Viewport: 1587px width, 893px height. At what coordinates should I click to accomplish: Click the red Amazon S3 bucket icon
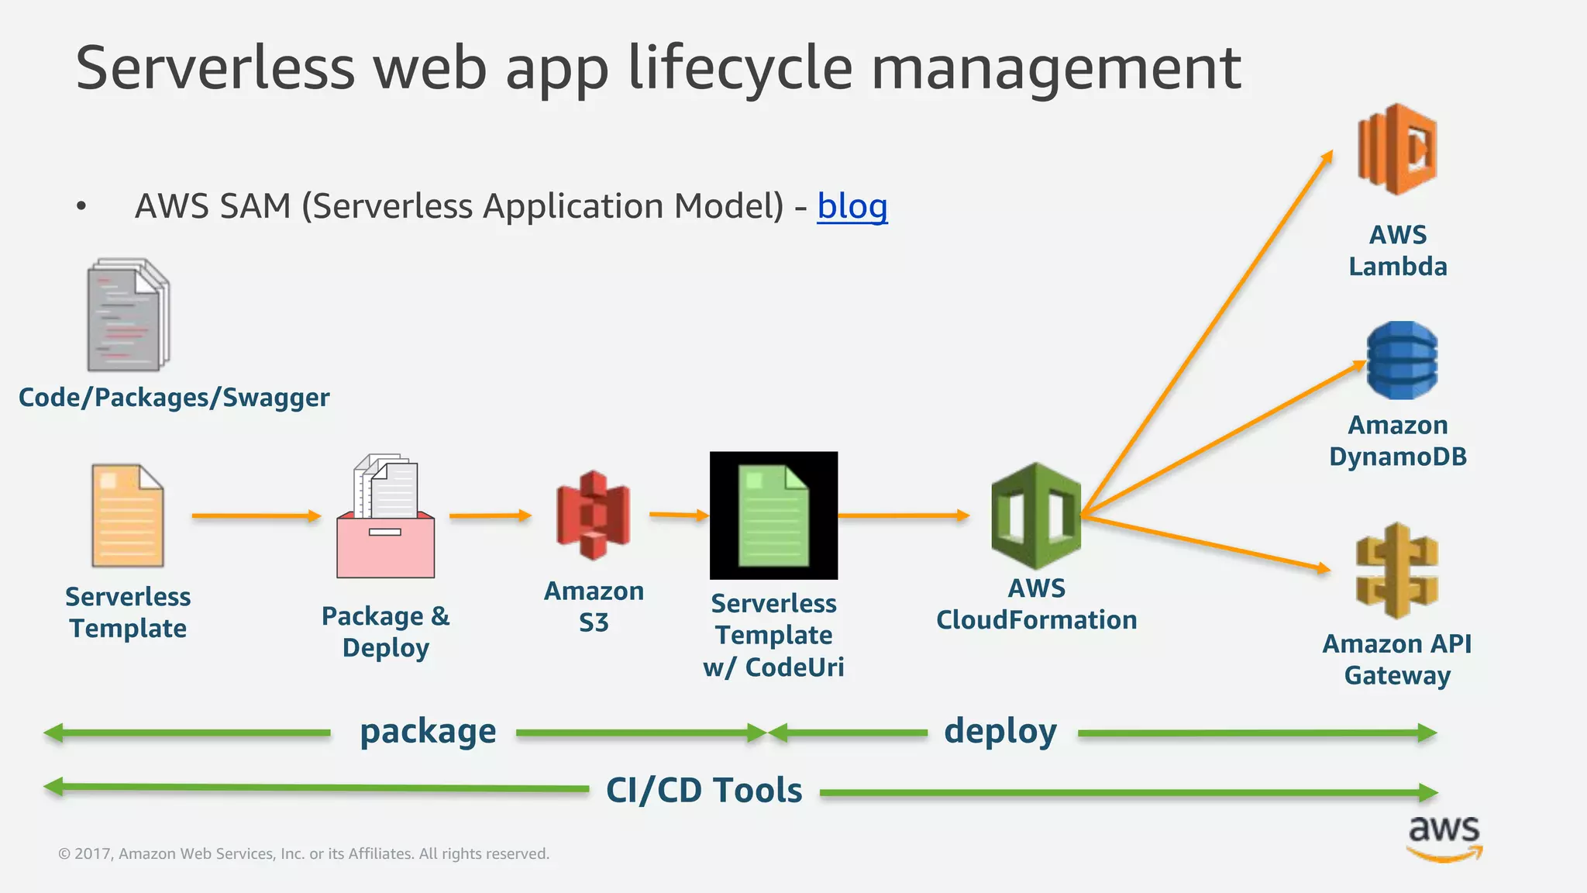click(594, 515)
